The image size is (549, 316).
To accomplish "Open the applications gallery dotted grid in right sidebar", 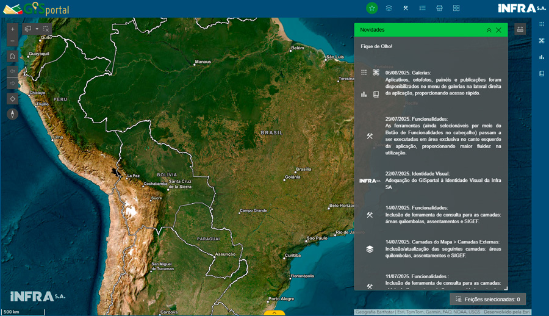I will [542, 24].
